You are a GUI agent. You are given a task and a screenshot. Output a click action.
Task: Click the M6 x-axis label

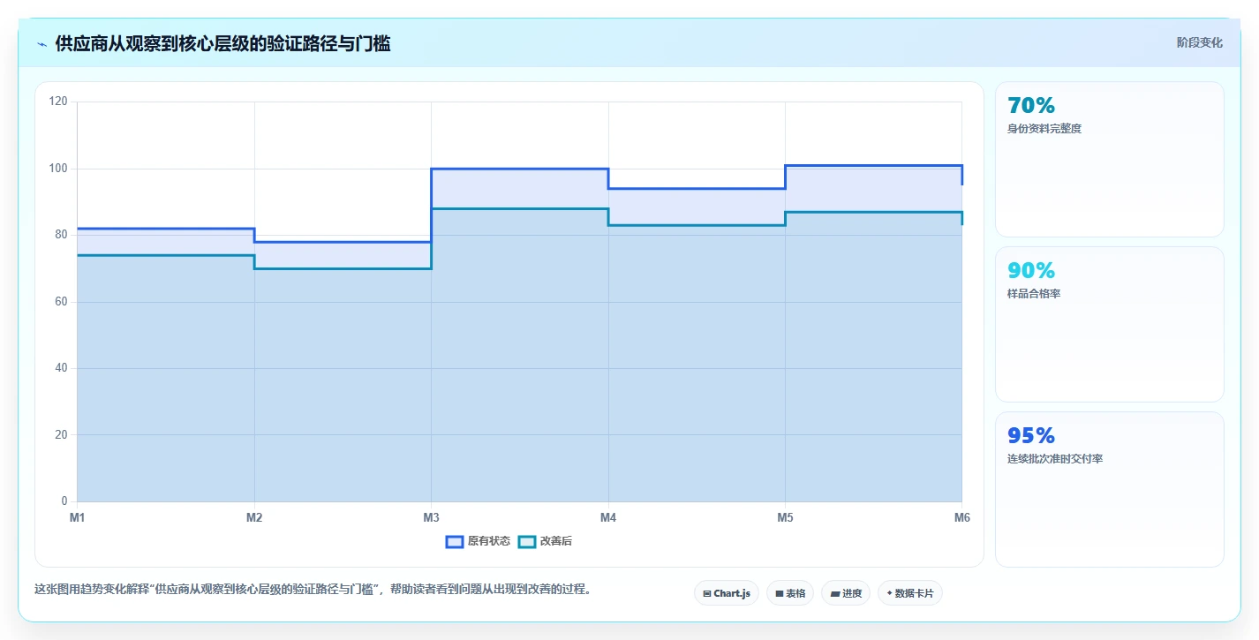(x=961, y=518)
